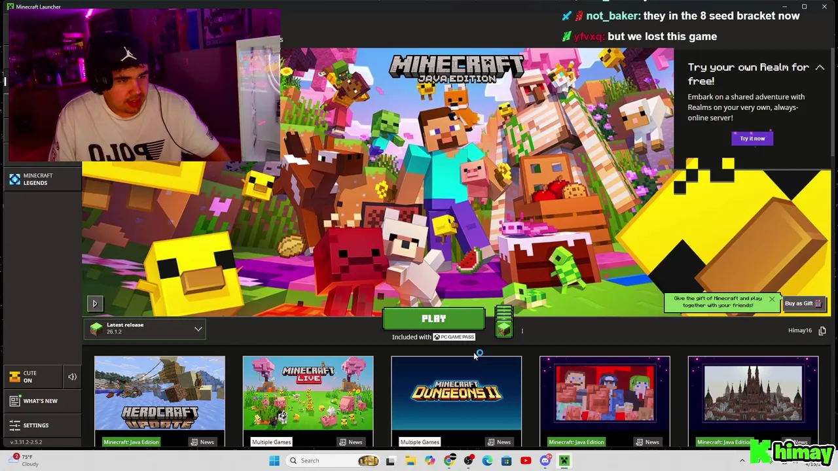Click the Multiple Games tag under Dungeons II

[420, 442]
